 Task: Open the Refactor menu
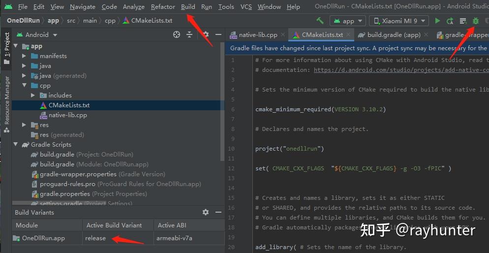pos(163,6)
